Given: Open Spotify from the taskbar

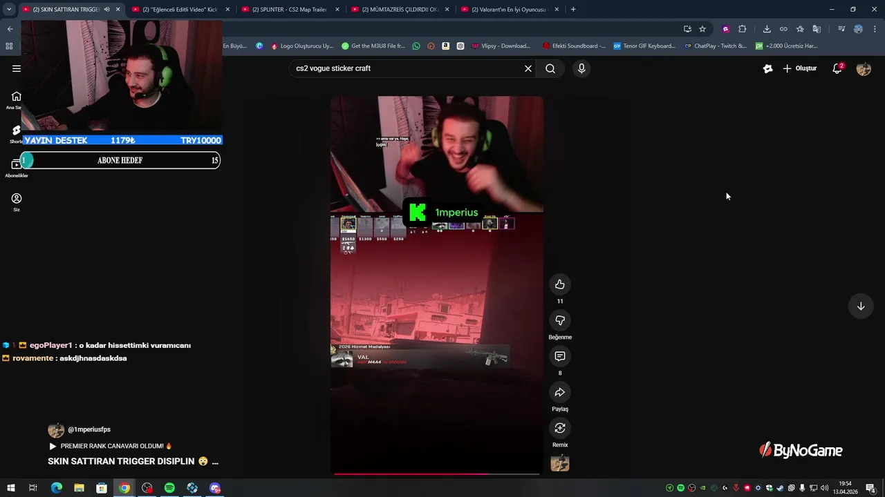Looking at the screenshot, I should tap(169, 488).
